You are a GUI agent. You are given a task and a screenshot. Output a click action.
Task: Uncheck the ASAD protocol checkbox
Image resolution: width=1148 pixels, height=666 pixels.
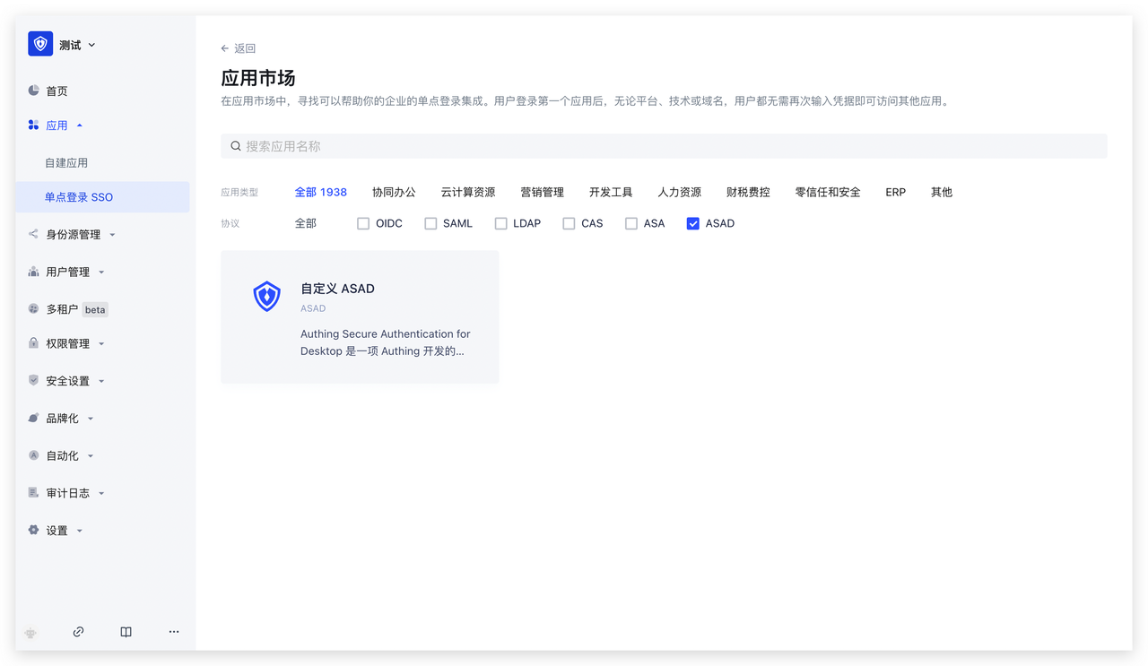tap(692, 223)
